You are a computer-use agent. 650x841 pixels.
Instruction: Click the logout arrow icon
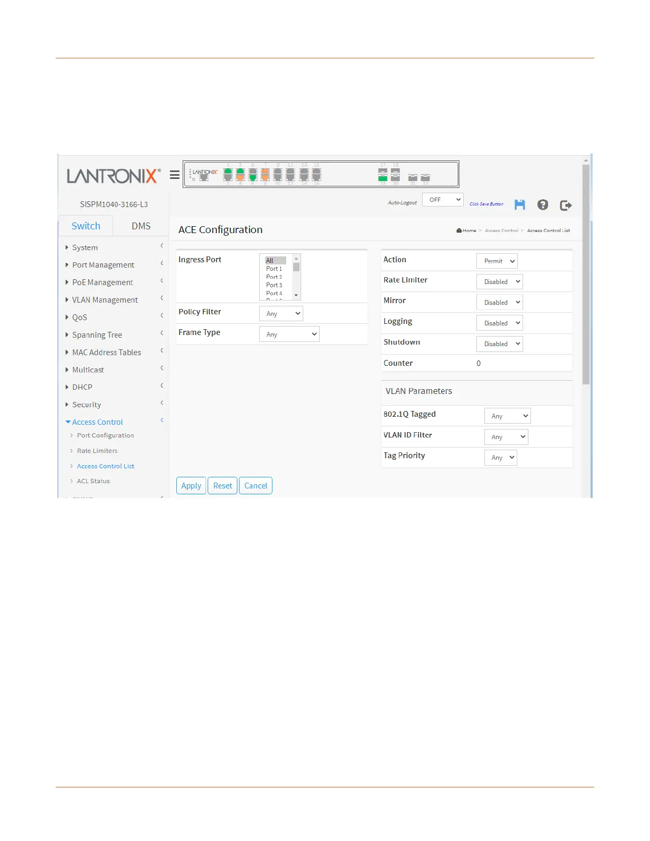click(x=566, y=205)
